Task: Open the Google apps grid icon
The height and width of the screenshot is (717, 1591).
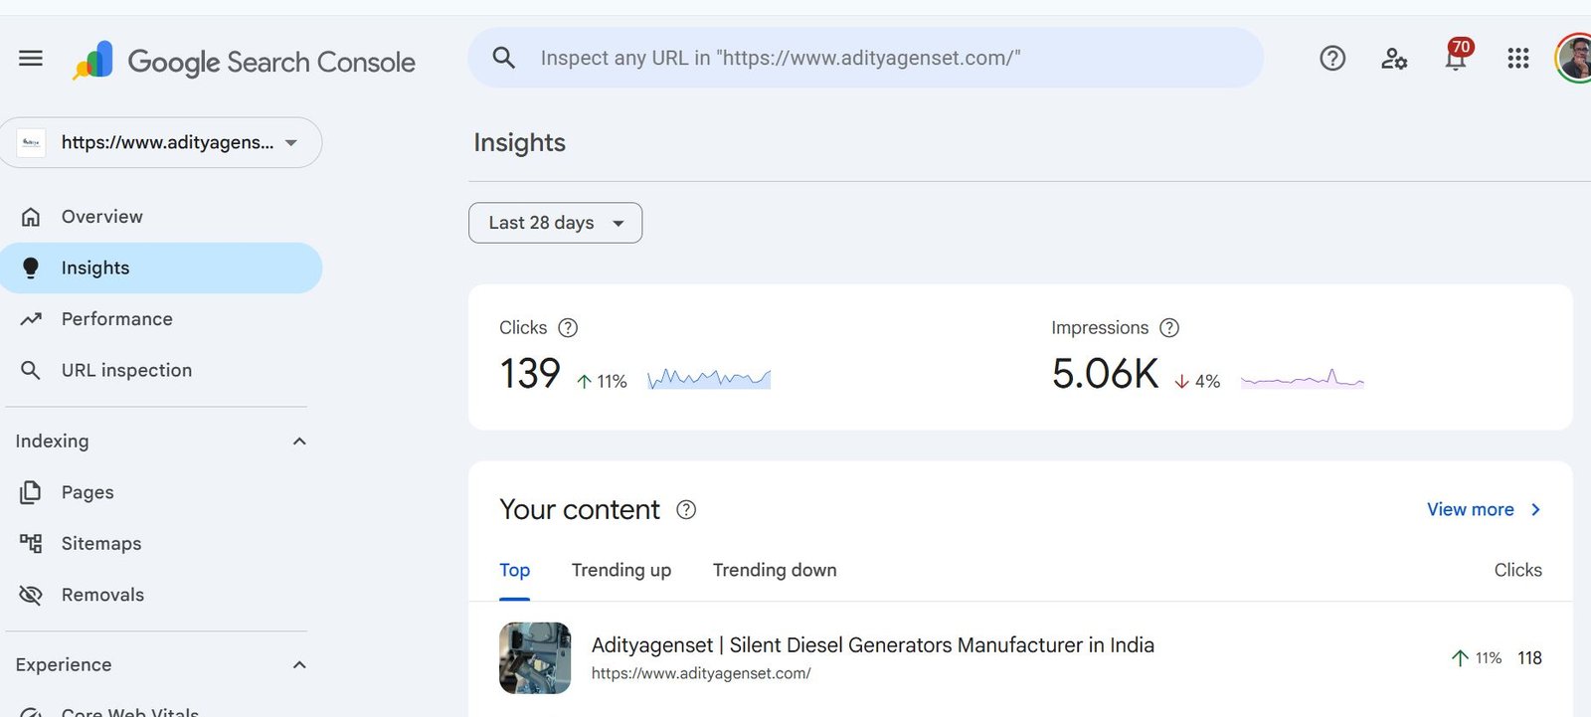Action: coord(1518,59)
